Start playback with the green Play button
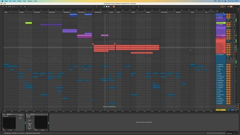This screenshot has width=240, height=135. tap(104, 7)
